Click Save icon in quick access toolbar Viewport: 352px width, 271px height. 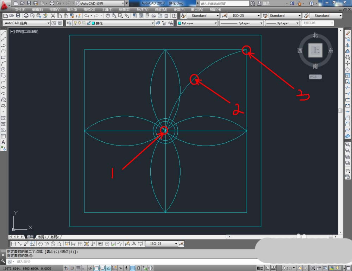[x=29, y=3]
